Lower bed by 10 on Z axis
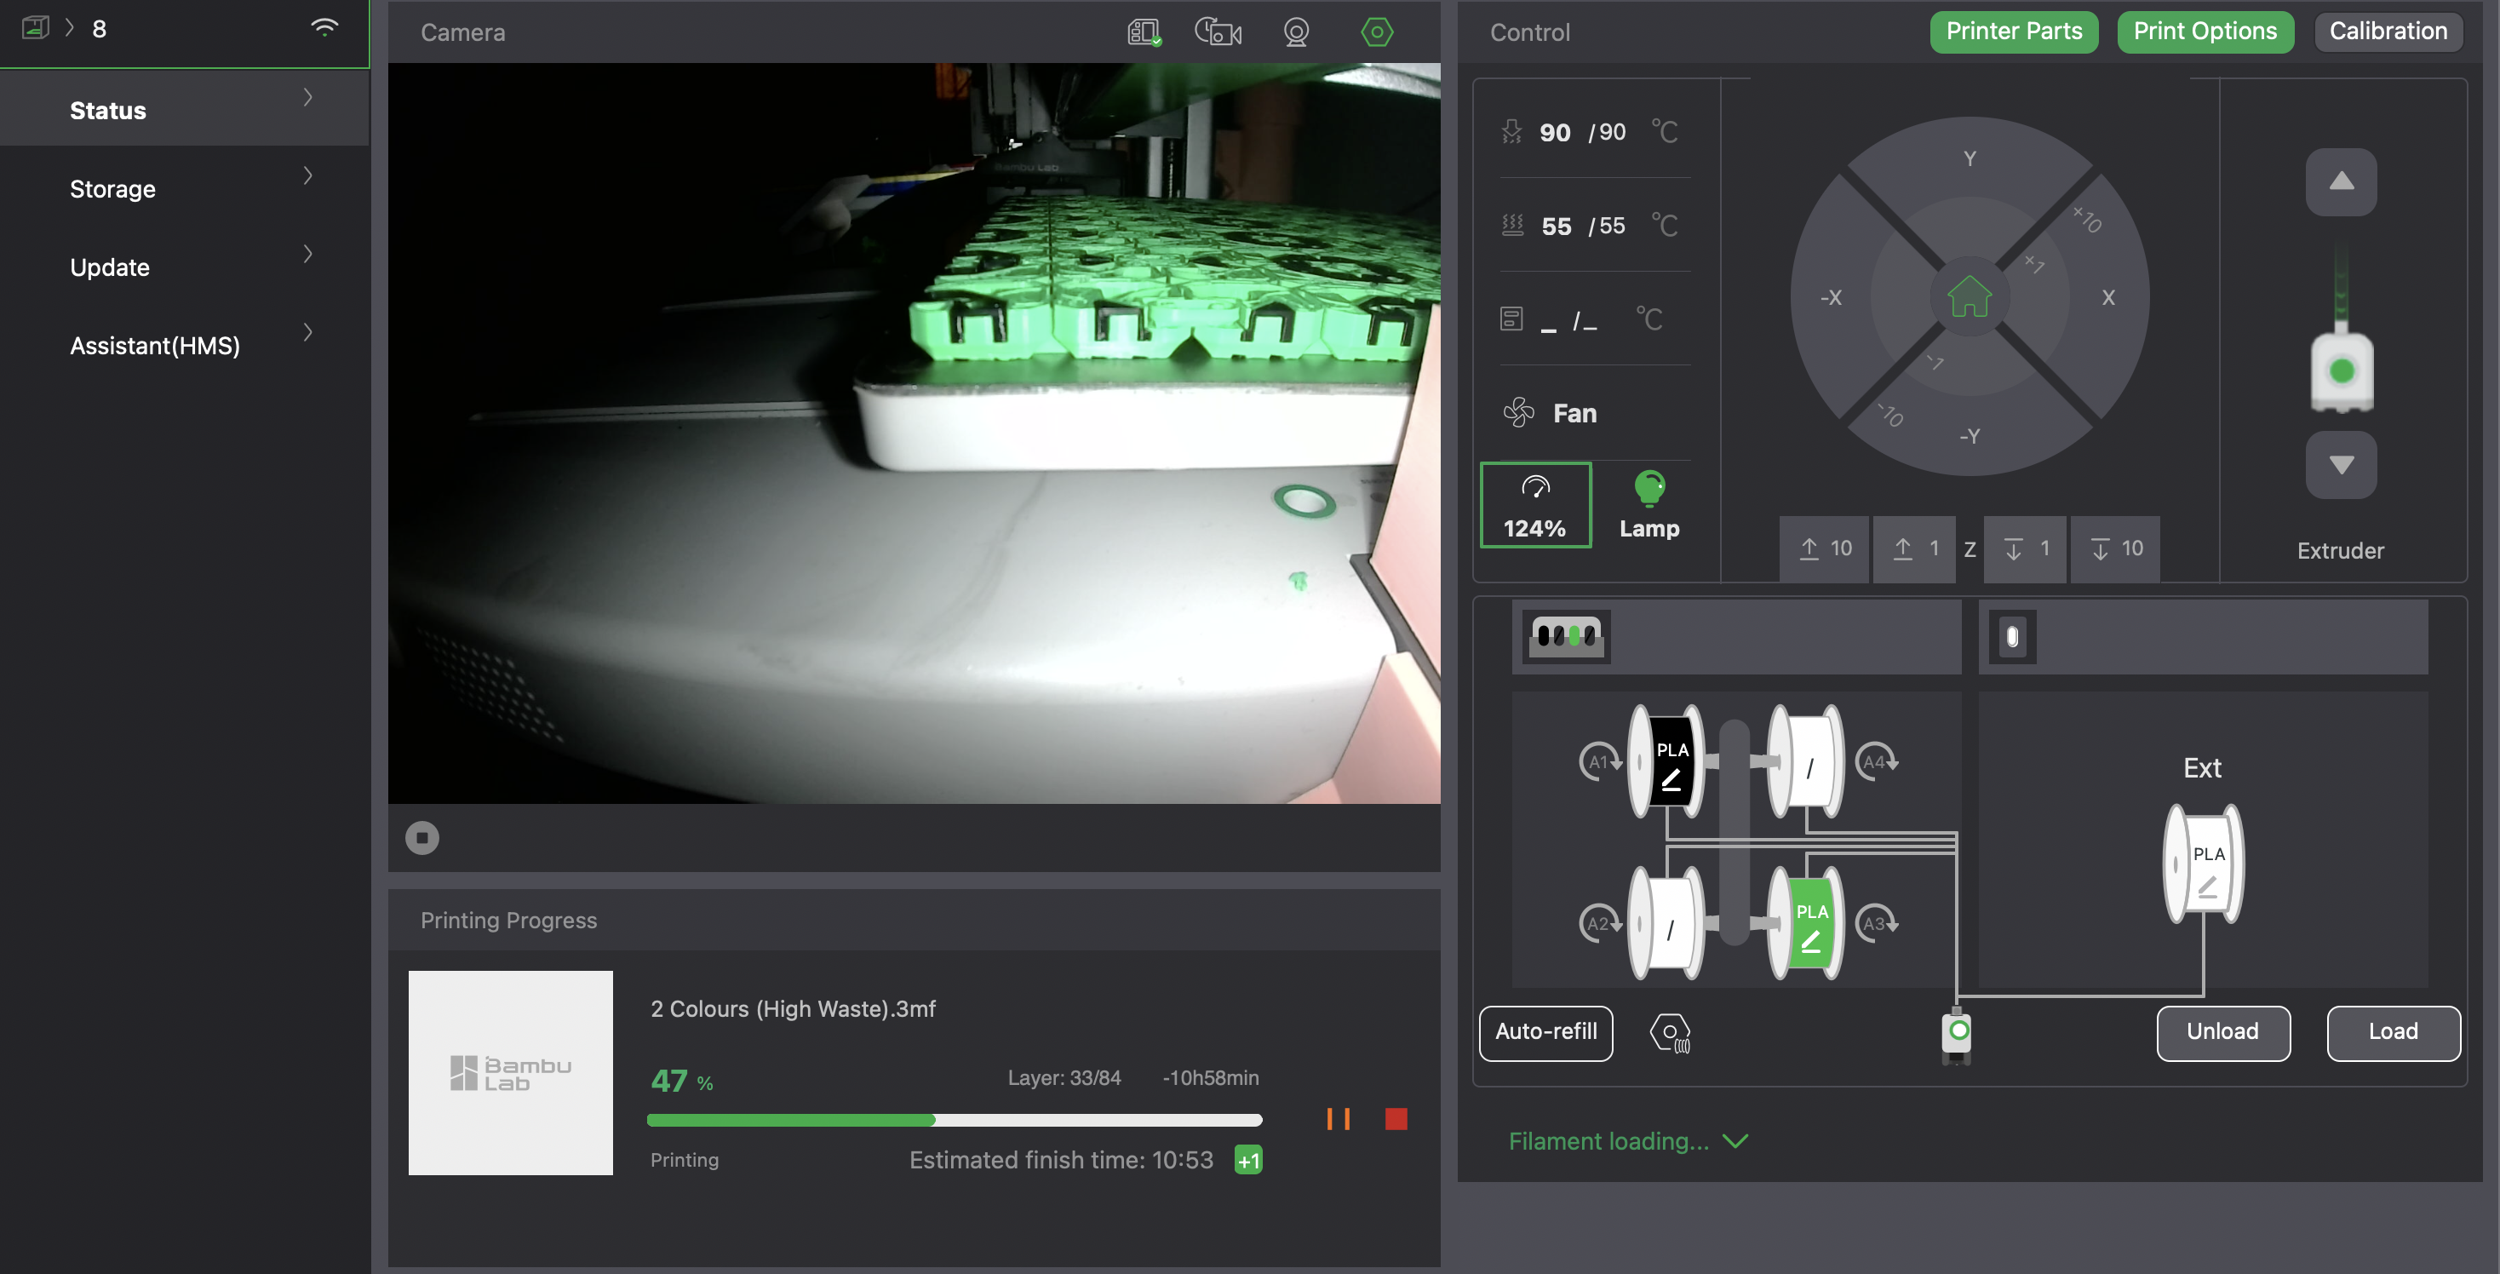Screen dimensions: 2500x1274 [2116, 549]
